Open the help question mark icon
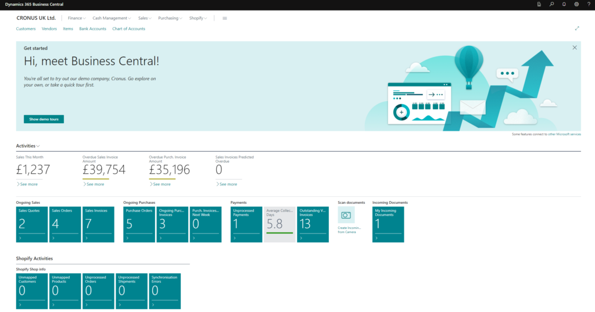 click(x=589, y=4)
